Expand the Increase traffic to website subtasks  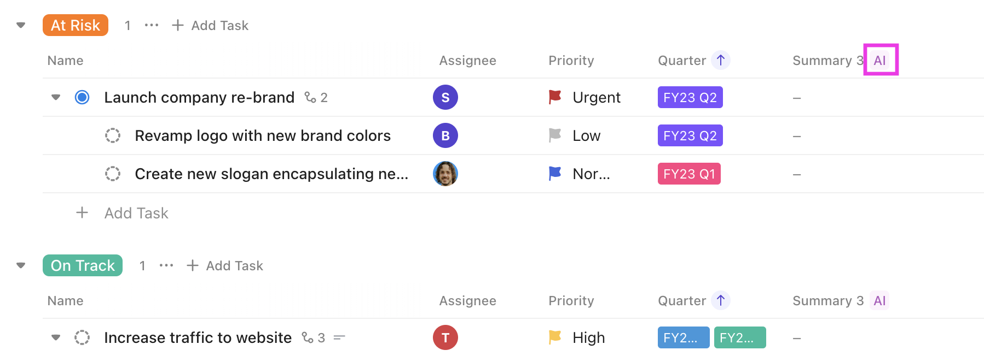pyautogui.click(x=55, y=337)
